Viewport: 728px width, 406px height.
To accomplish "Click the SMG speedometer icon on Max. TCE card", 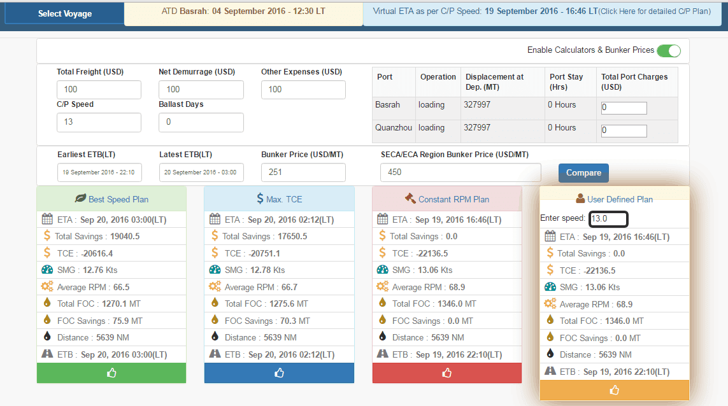I will [215, 270].
